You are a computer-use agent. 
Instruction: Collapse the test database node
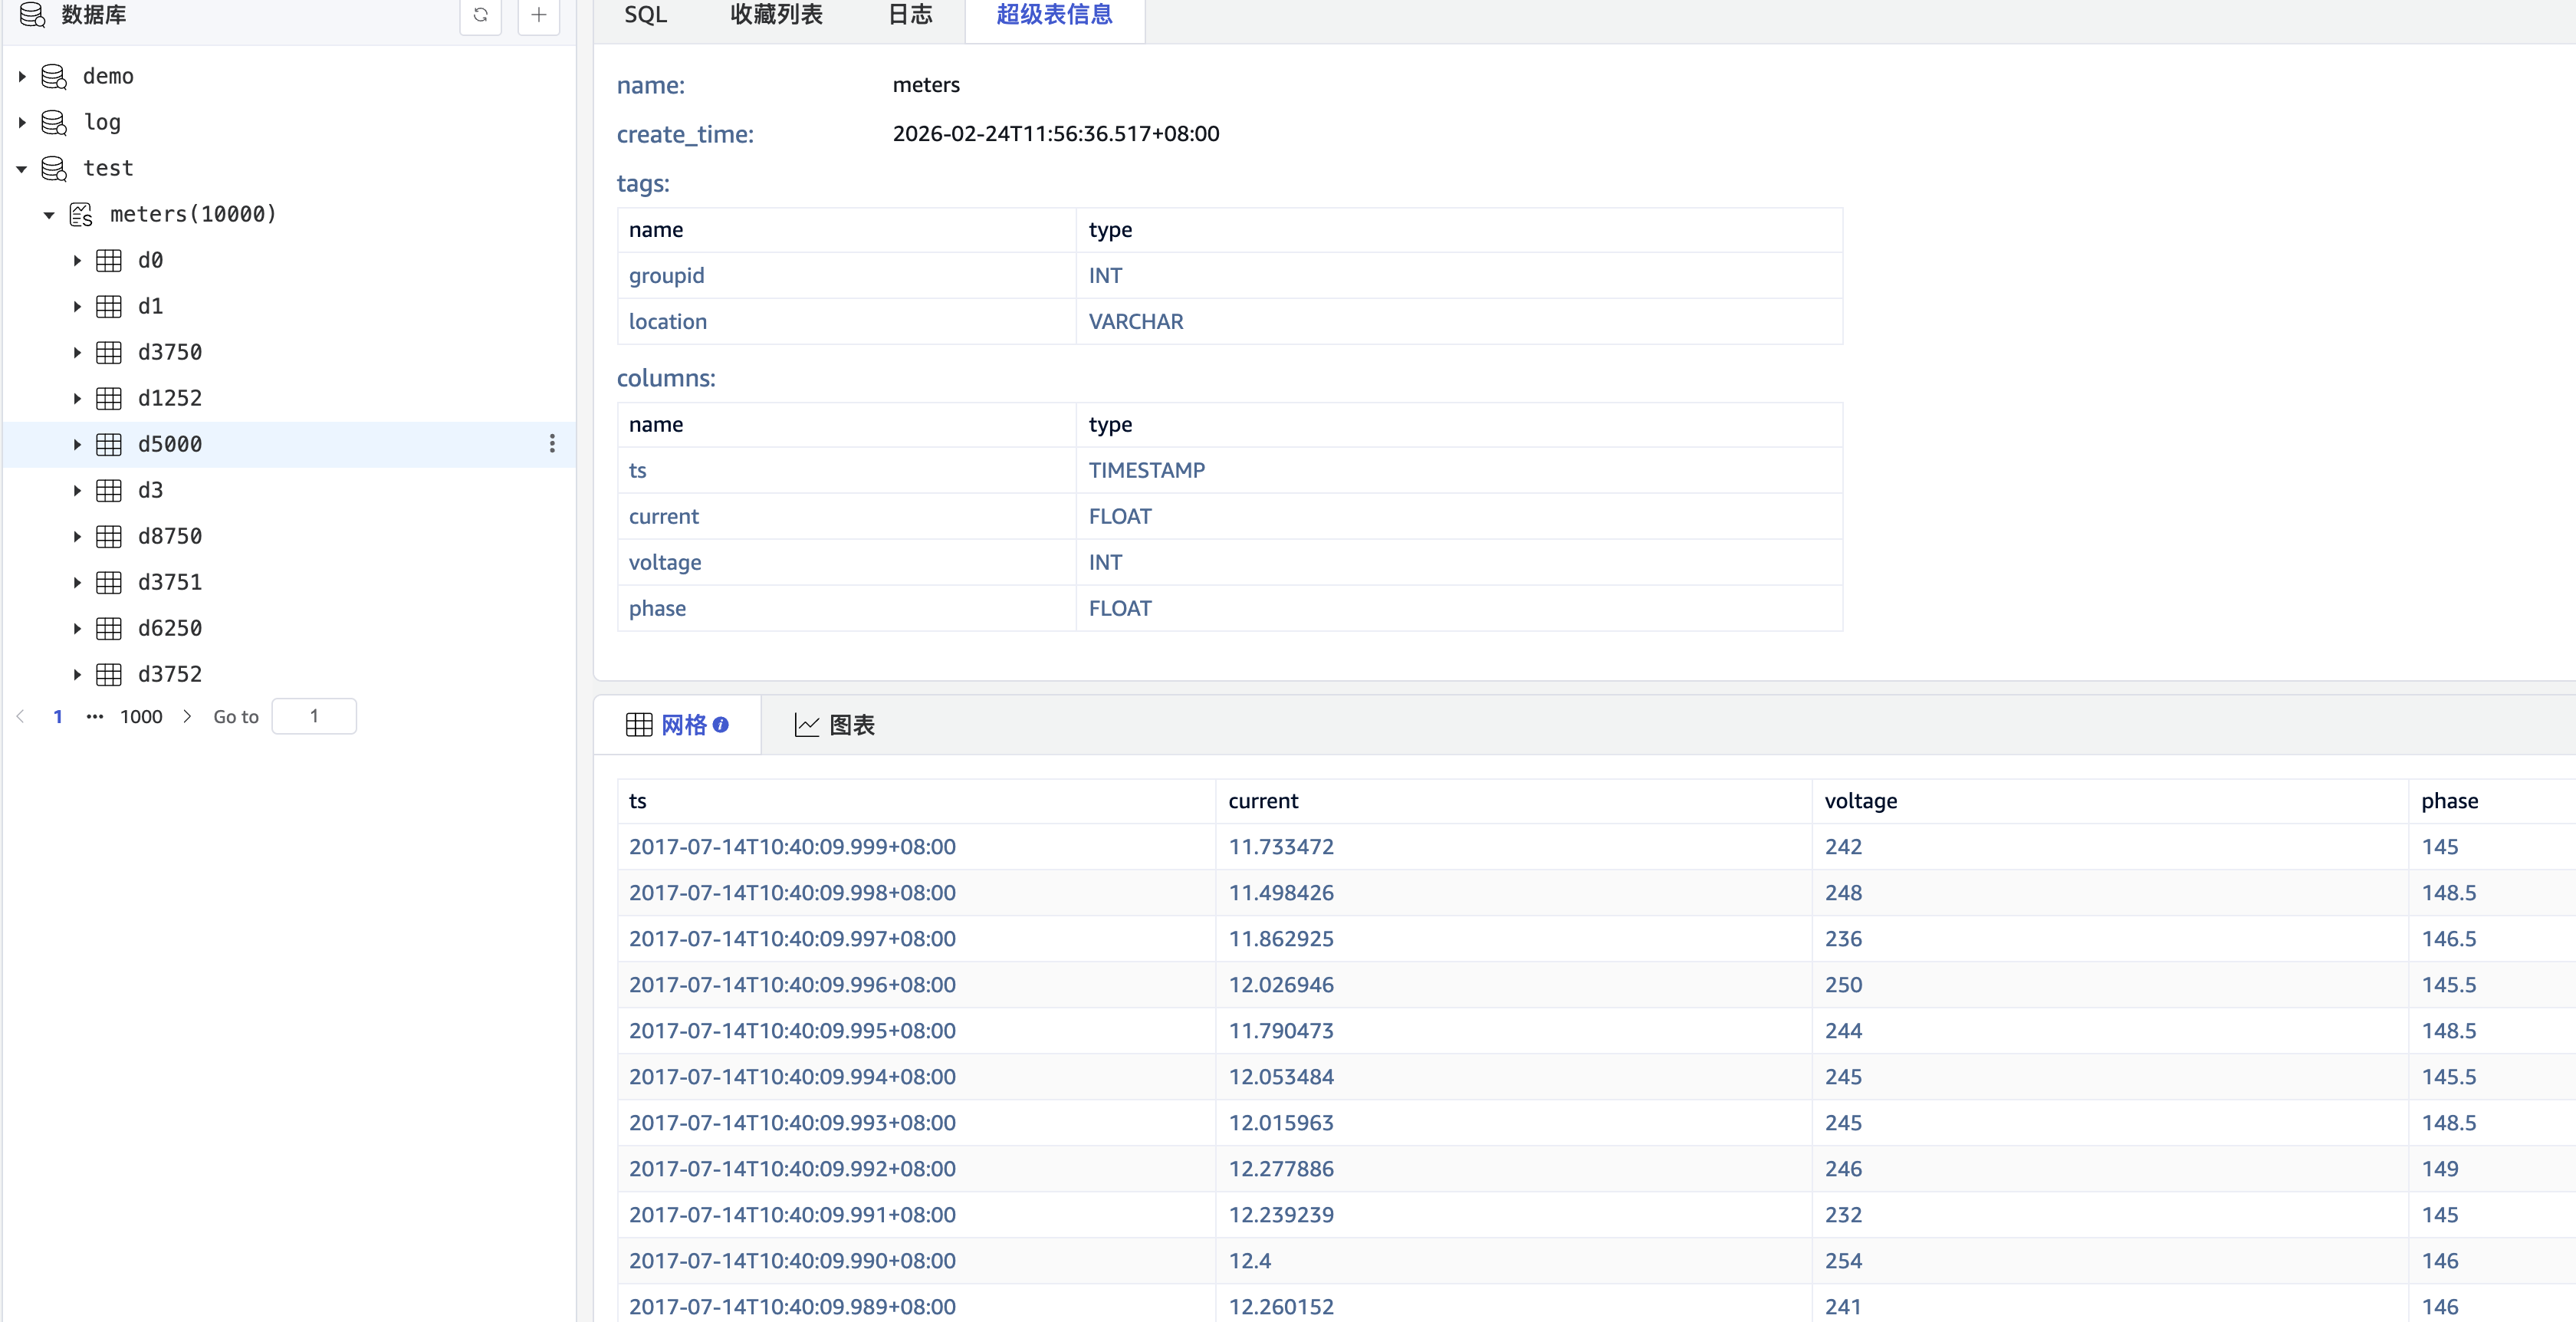[x=22, y=168]
